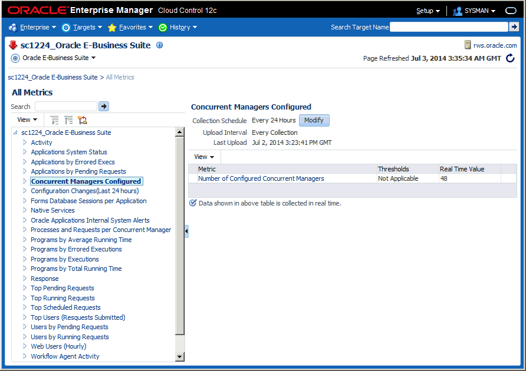
Task: Select Programs by Total Running Time
Action: 76,269
